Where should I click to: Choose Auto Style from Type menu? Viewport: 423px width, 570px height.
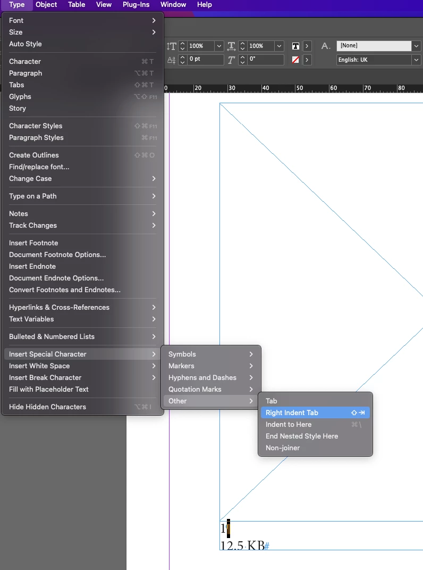coord(82,44)
